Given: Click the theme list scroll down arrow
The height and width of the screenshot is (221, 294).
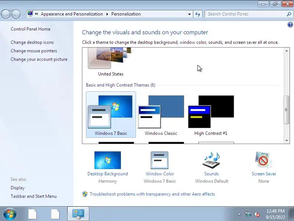Looking at the screenshot, I should click(287, 140).
